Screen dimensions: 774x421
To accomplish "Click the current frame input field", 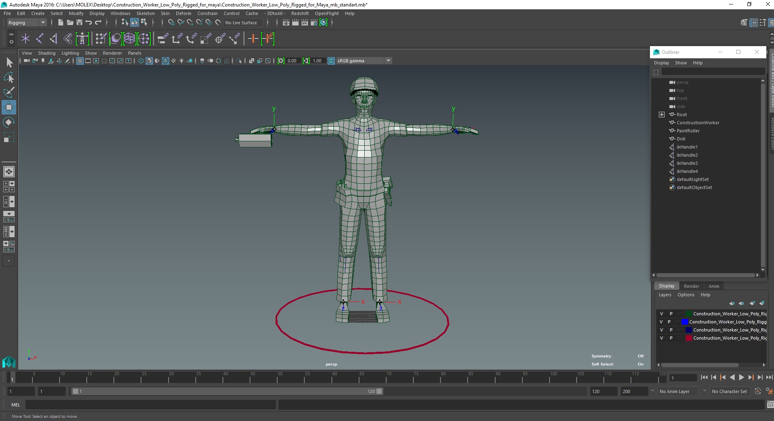I will (682, 378).
